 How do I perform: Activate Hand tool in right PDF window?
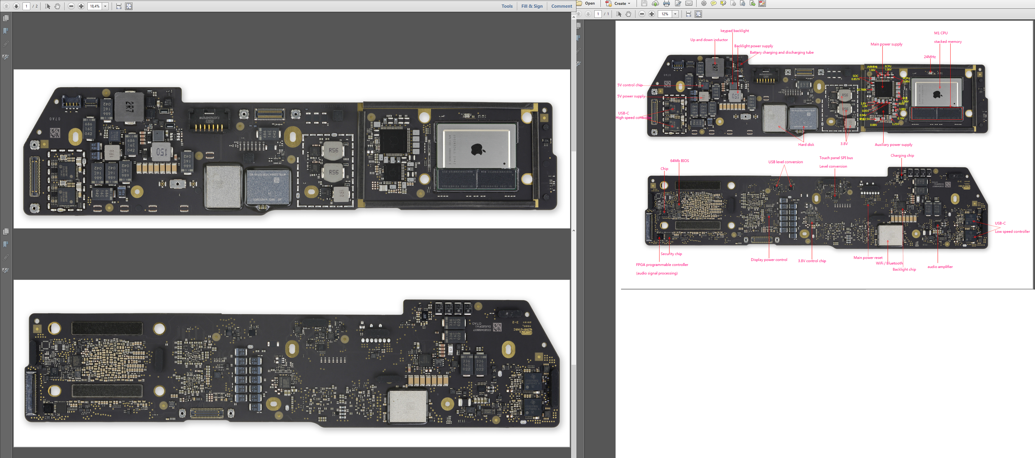point(628,14)
